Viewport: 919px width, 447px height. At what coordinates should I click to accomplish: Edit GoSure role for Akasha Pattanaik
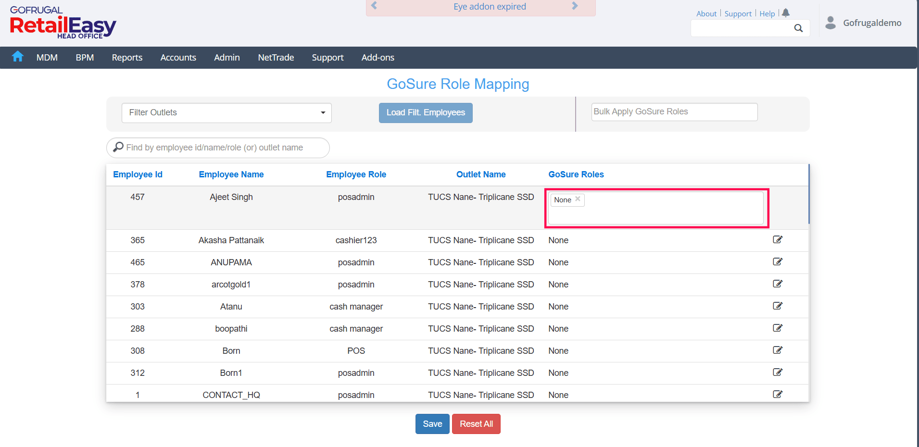[x=777, y=240]
